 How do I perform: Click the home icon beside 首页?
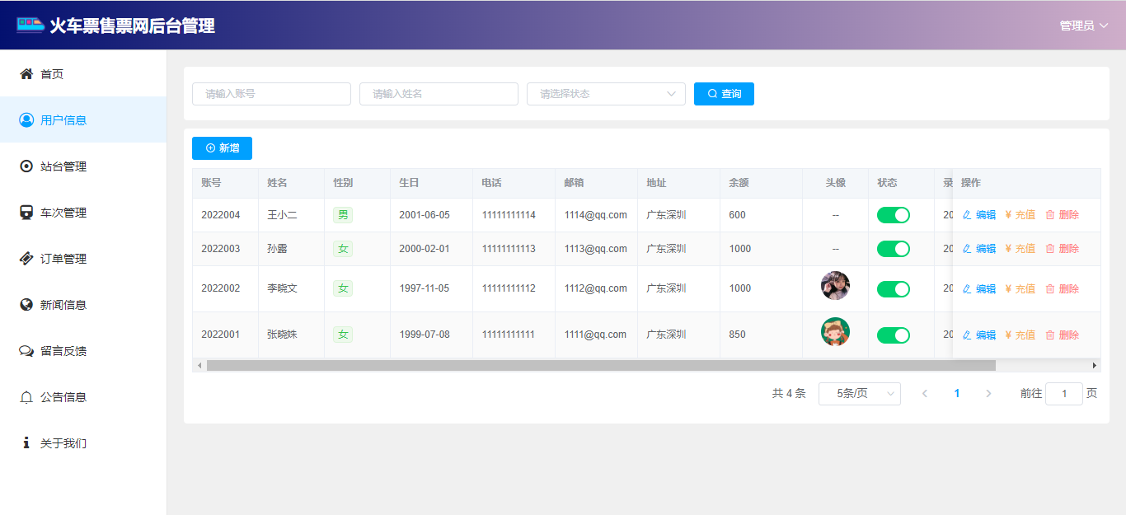26,74
